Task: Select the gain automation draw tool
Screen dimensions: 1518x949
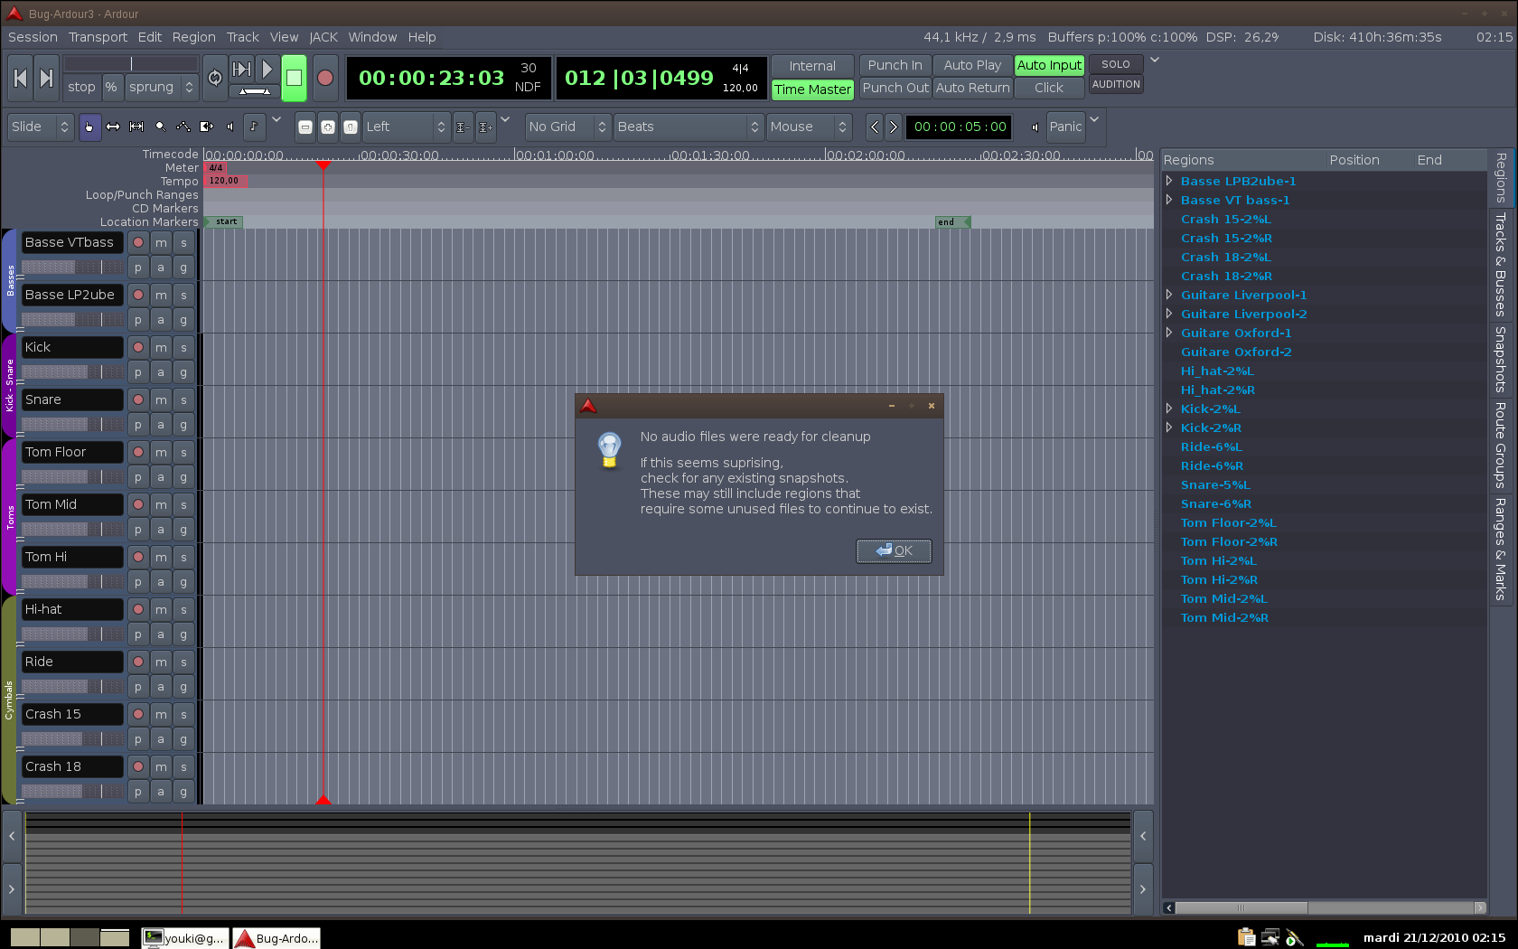Action: tap(183, 127)
